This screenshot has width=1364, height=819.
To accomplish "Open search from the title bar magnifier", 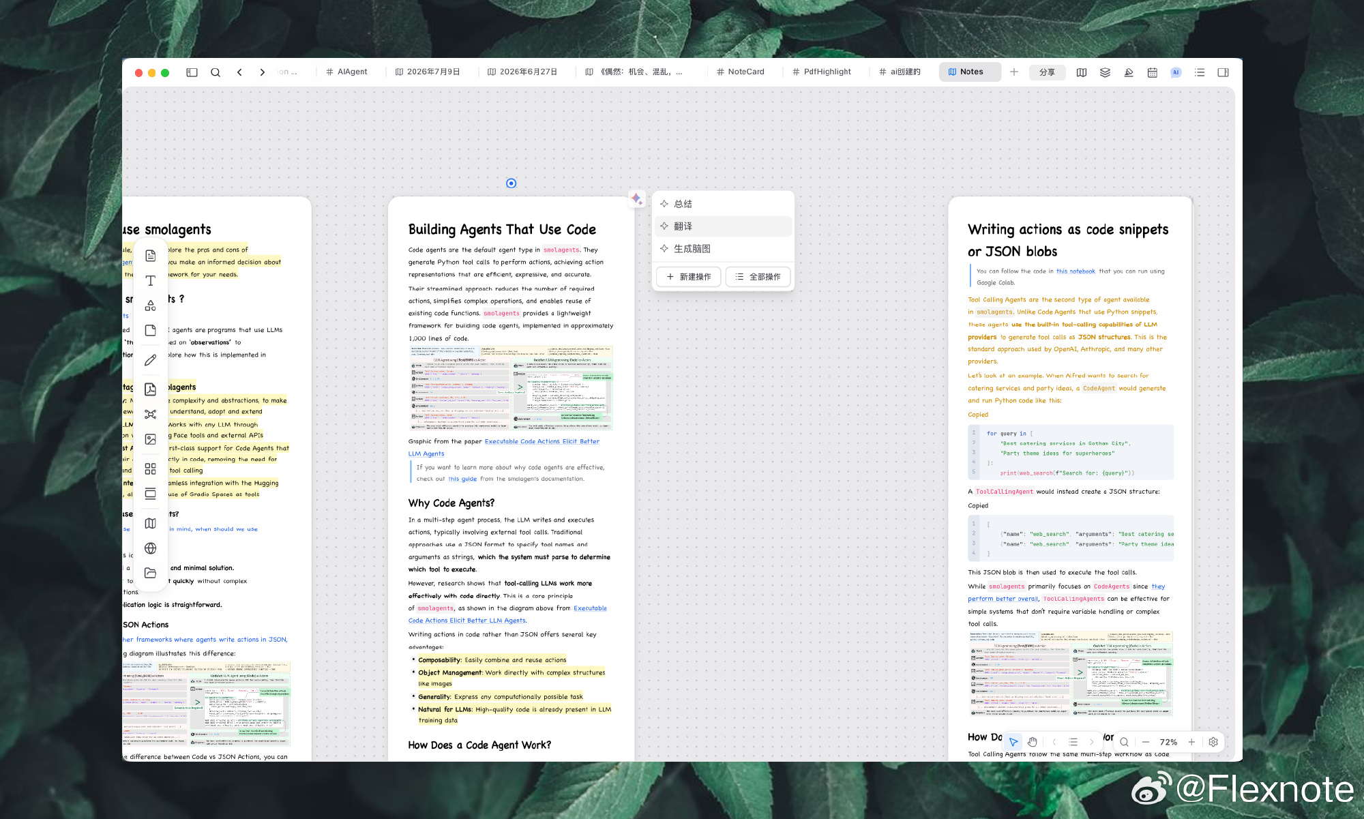I will pos(216,72).
